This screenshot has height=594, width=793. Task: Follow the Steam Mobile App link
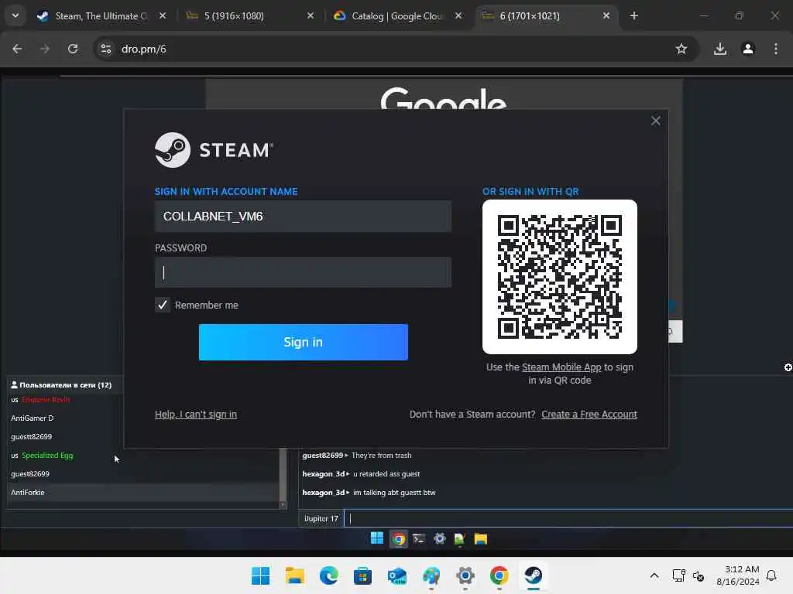coord(561,367)
